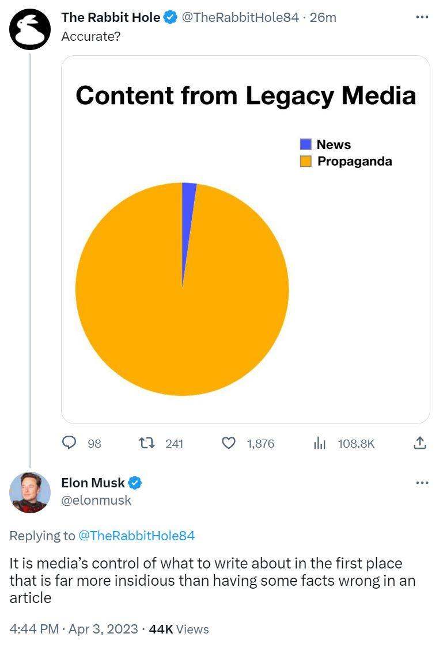Click @TheRabbitHole84 in Replying to line
The width and height of the screenshot is (443, 645).
pos(137,536)
